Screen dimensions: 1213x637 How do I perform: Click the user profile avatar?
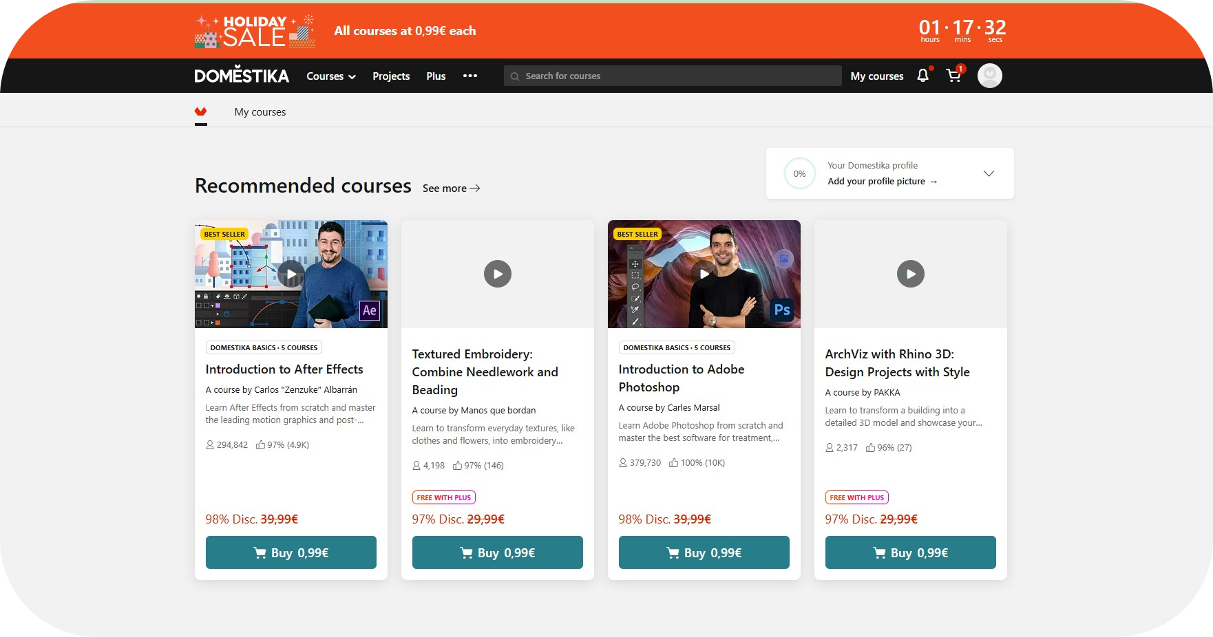coord(989,76)
